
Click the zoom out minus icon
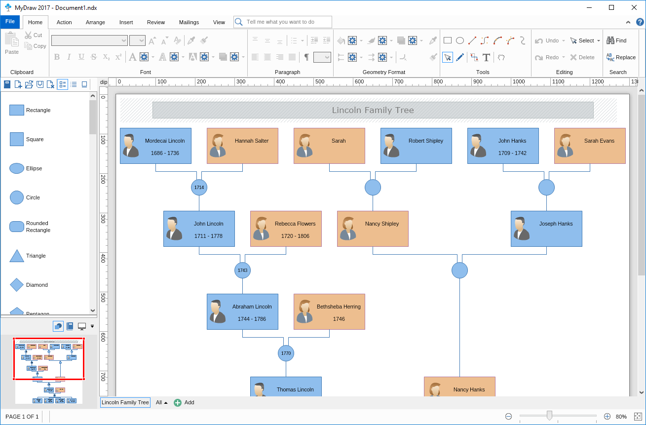pos(509,417)
